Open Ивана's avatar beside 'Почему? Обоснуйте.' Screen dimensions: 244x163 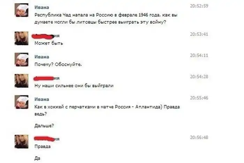pyautogui.click(x=22, y=59)
